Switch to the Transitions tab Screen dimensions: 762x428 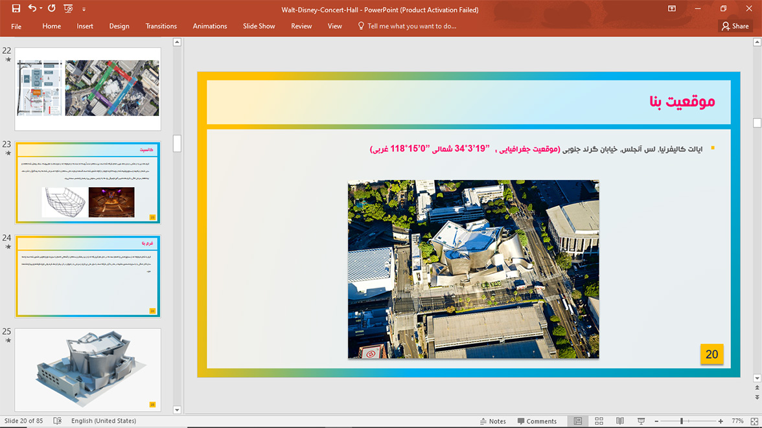(161, 27)
